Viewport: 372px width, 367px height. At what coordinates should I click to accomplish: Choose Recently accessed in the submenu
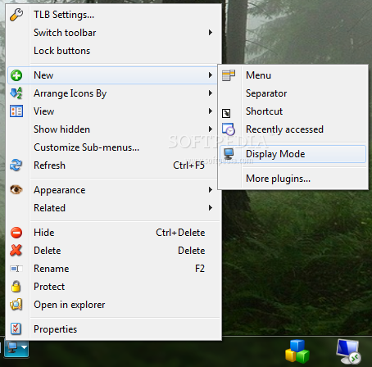[x=293, y=129]
